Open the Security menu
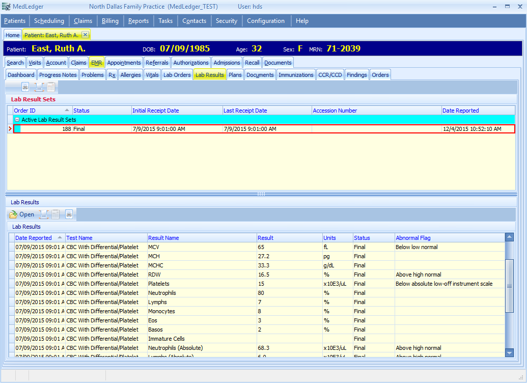The image size is (527, 383). (x=227, y=21)
